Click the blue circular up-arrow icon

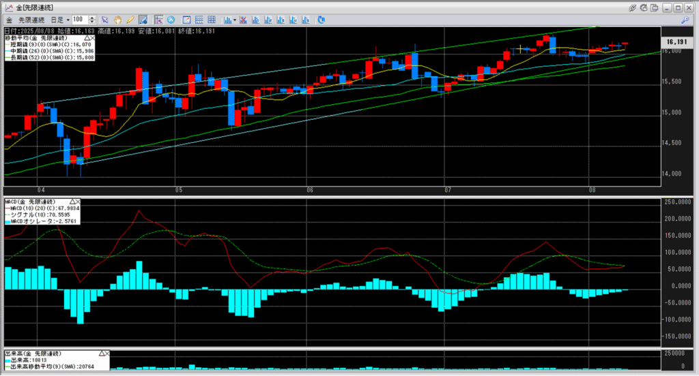(x=171, y=20)
